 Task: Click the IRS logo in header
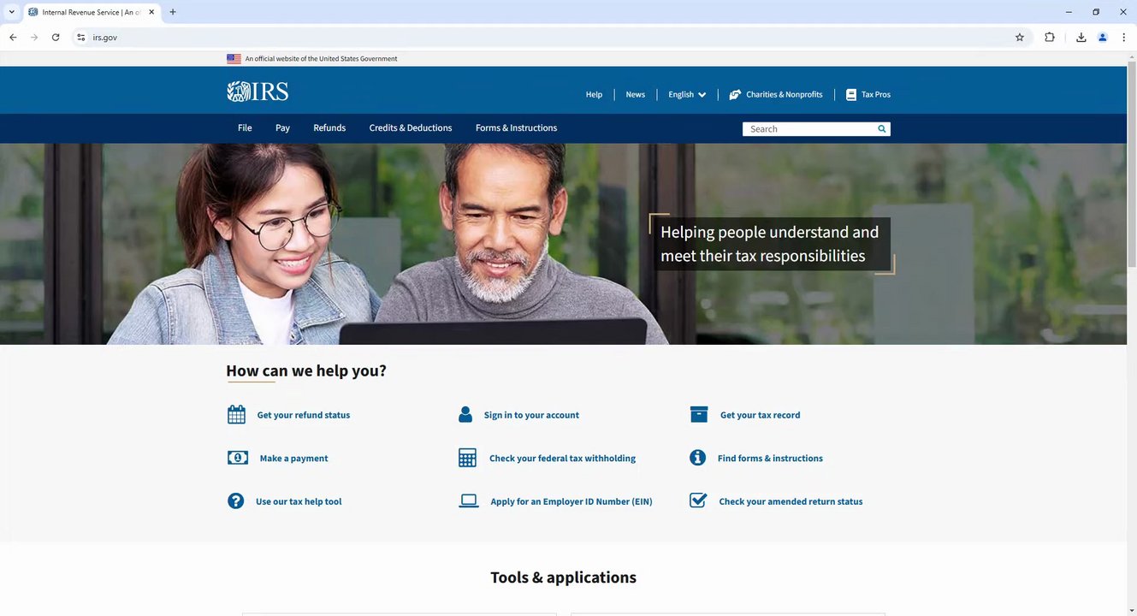coord(258,92)
